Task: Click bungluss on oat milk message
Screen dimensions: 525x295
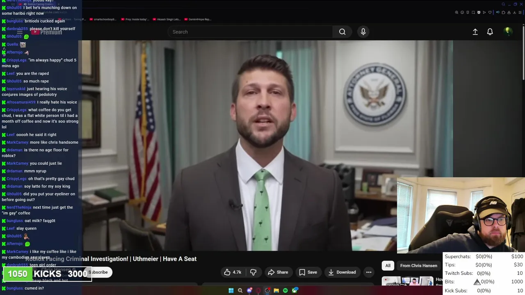Action: (x=15, y=221)
